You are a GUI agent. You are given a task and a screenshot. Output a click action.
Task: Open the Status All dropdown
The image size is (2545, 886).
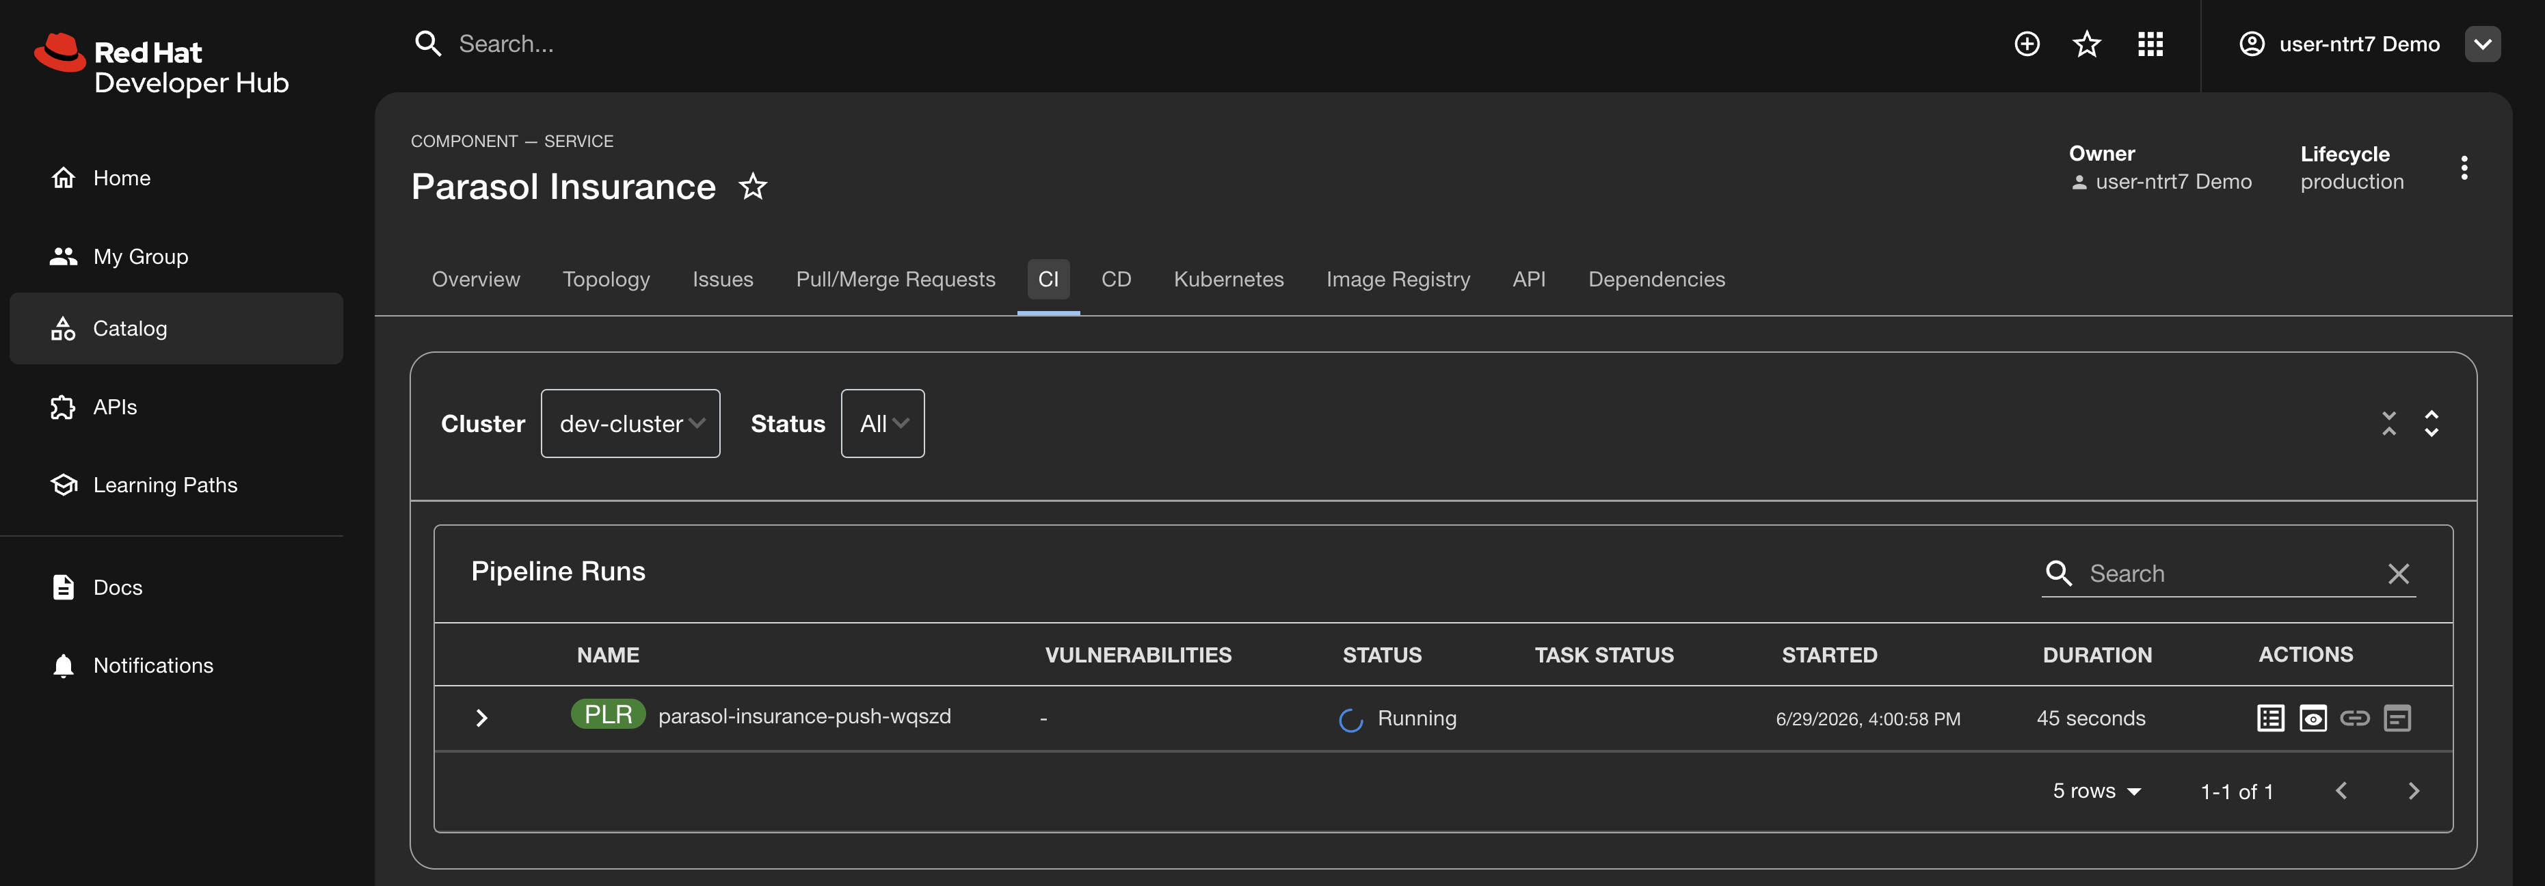882,422
